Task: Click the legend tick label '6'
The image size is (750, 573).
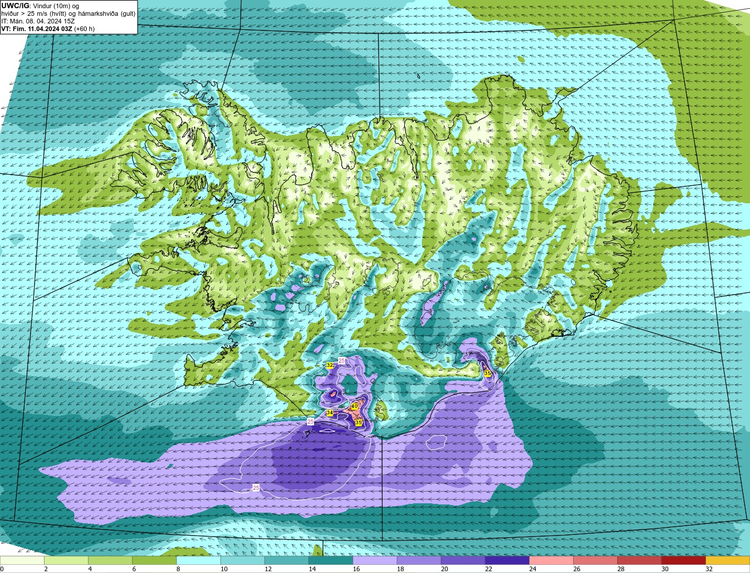Action: pyautogui.click(x=133, y=569)
